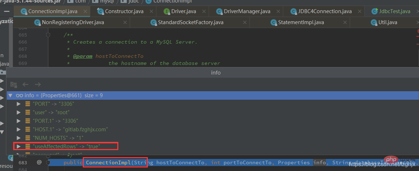Click the back arrow in info popup
The width and height of the screenshot is (419, 171).
[25, 84]
